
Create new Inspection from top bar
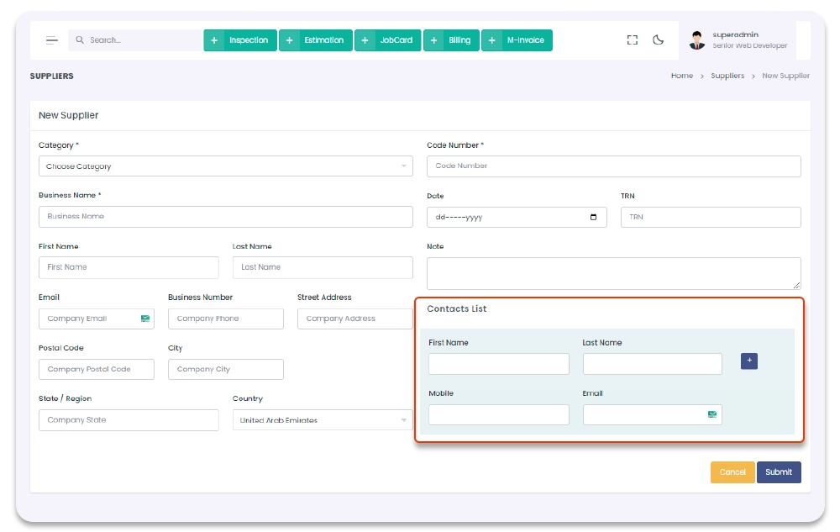pyautogui.click(x=240, y=40)
